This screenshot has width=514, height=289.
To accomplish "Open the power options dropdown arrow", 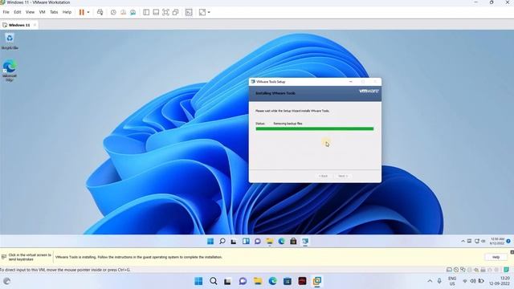I will [x=88, y=13].
